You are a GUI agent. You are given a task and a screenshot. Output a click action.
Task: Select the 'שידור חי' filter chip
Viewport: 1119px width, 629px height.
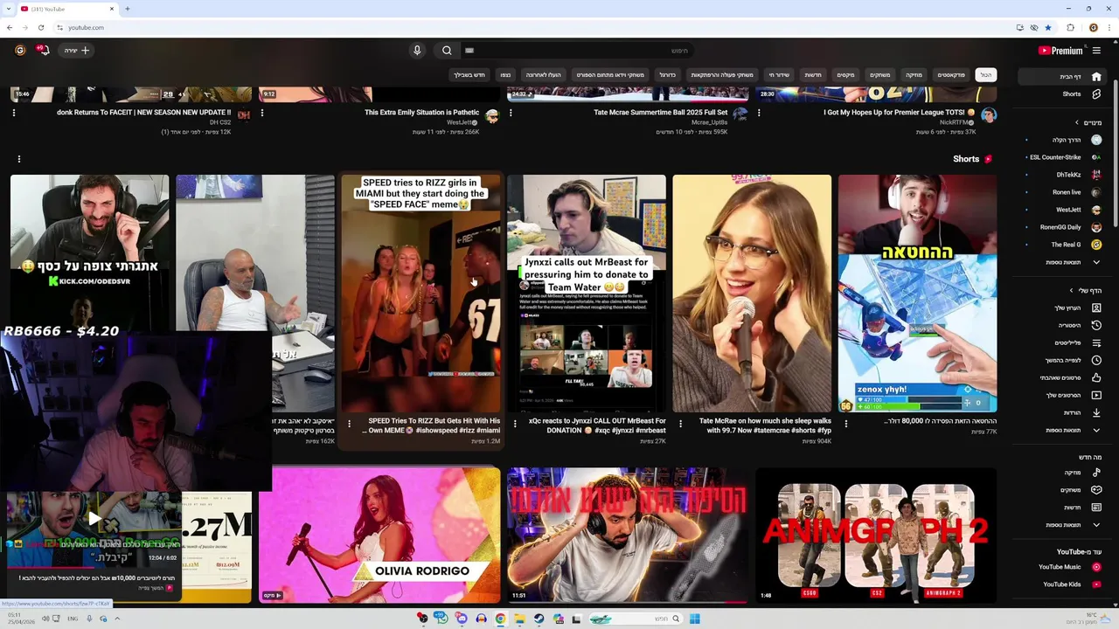(x=779, y=75)
